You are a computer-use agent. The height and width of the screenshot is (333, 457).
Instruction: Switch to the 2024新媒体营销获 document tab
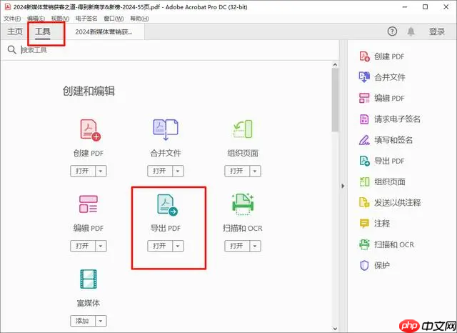coord(104,31)
